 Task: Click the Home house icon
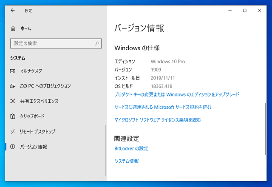coord(13,28)
